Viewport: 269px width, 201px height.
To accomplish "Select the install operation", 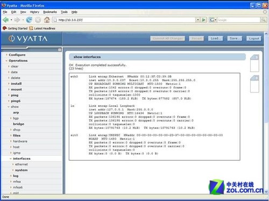I will coord(16,84).
